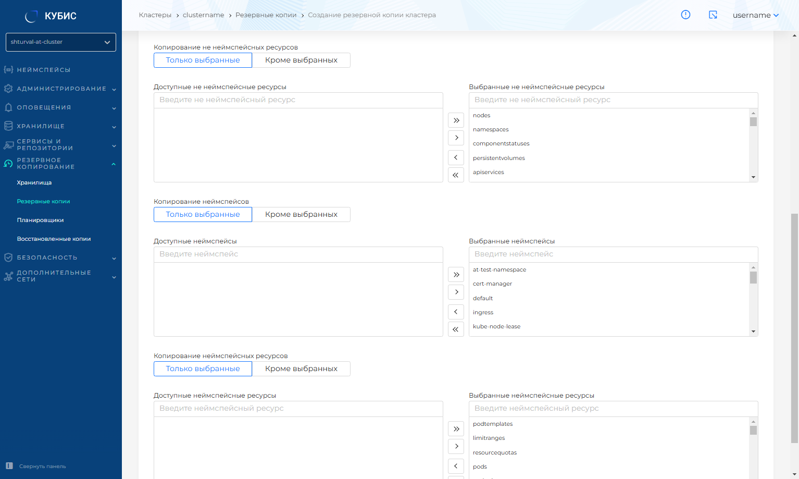799x479 pixels.
Task: Move all non-namespaced resources right with double arrow
Action: [456, 120]
